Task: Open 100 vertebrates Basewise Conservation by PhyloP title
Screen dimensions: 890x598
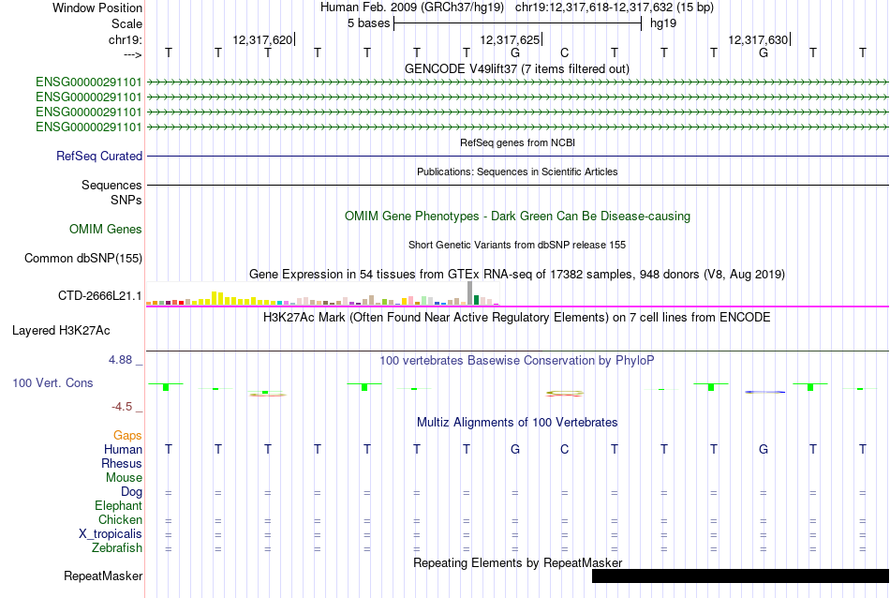Action: (x=516, y=360)
